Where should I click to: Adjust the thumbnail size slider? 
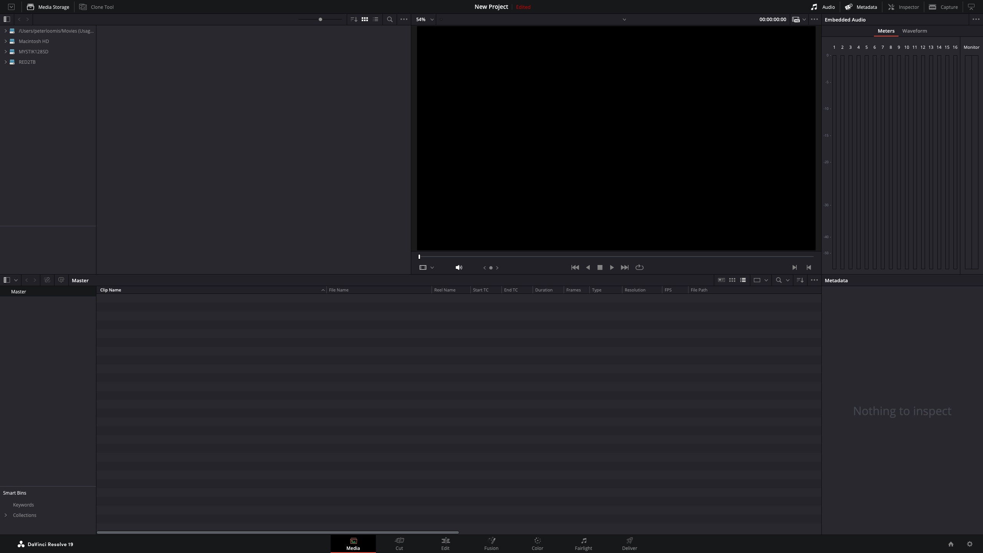[320, 19]
